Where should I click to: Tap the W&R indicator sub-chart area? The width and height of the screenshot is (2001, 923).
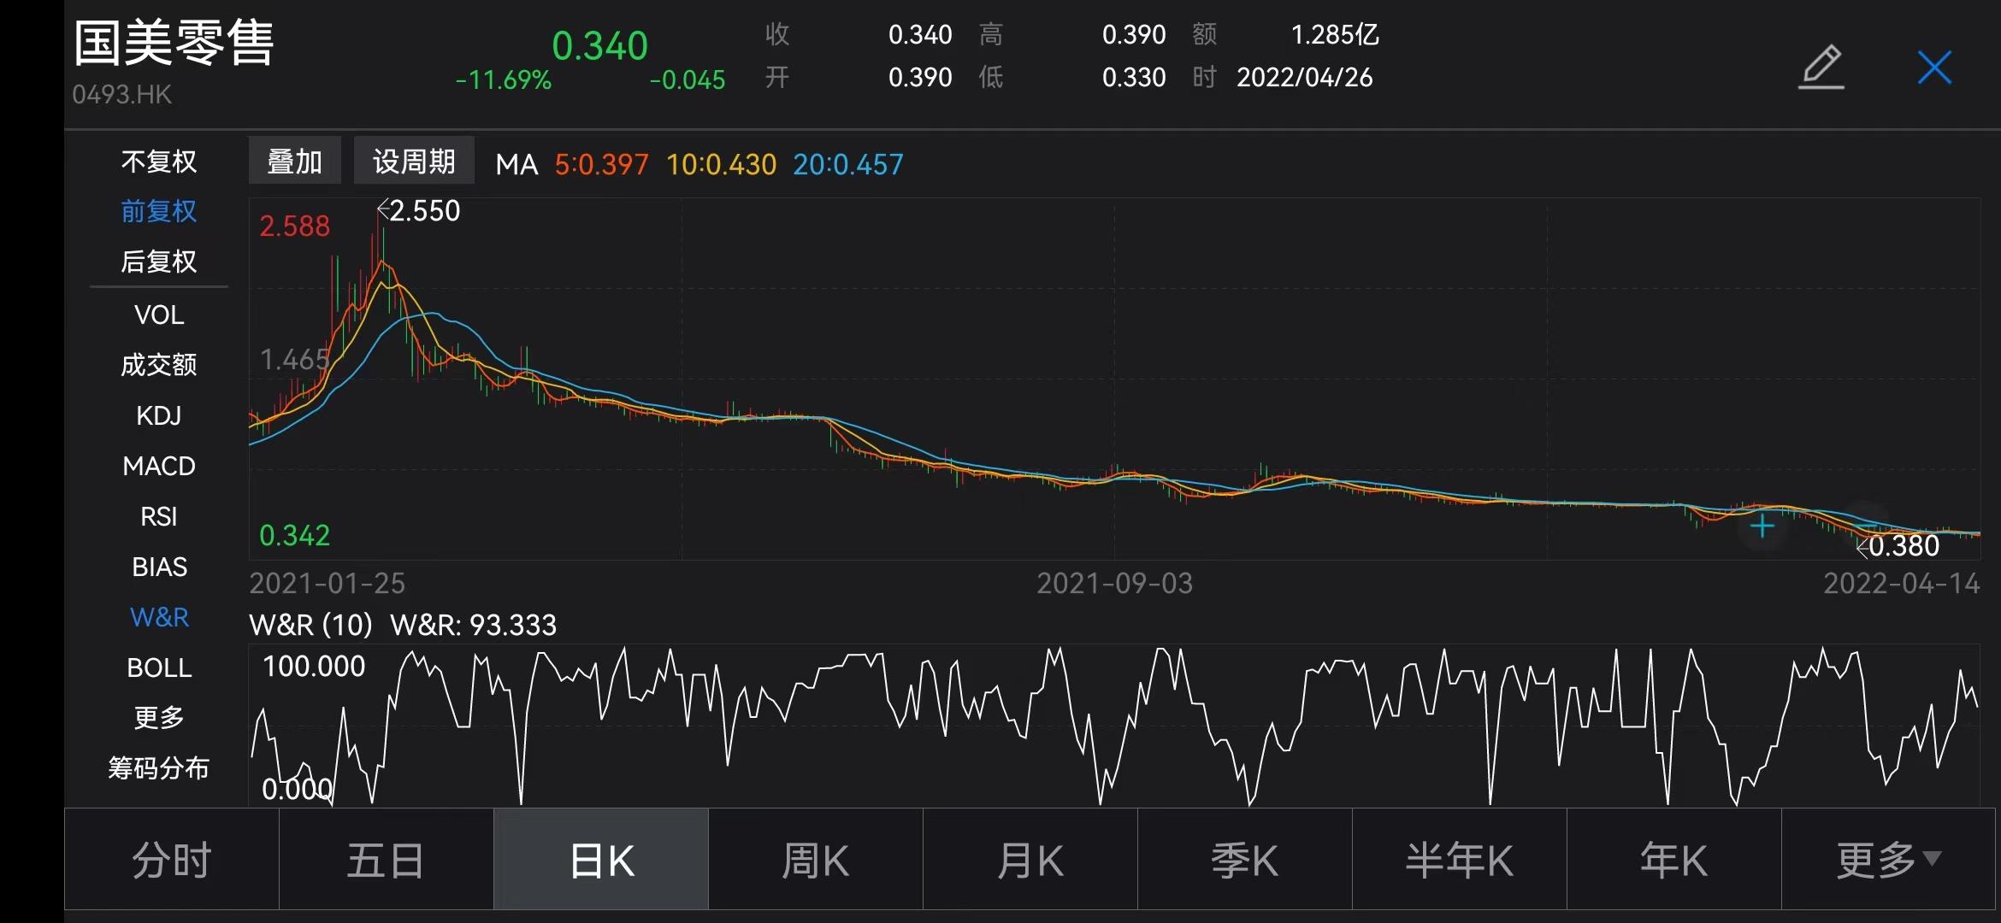(x=1112, y=726)
